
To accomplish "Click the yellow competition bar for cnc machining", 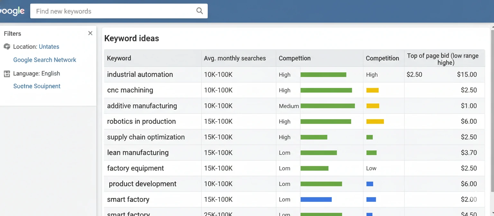I will pos(372,90).
